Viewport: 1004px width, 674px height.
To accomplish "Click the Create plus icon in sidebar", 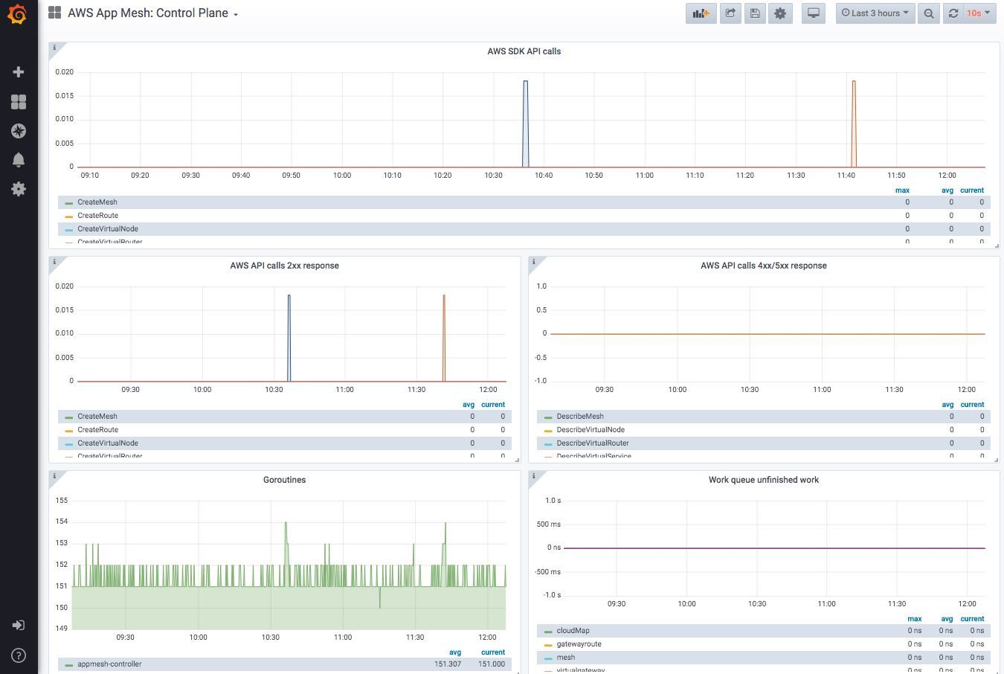I will (x=19, y=72).
